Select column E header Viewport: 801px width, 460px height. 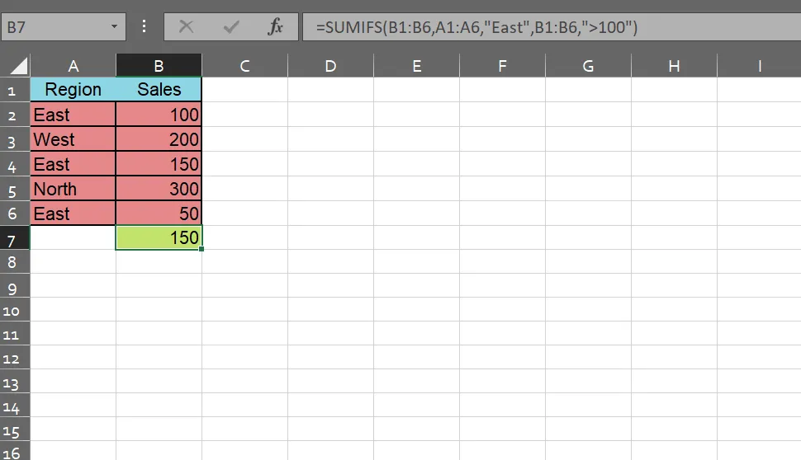(416, 66)
